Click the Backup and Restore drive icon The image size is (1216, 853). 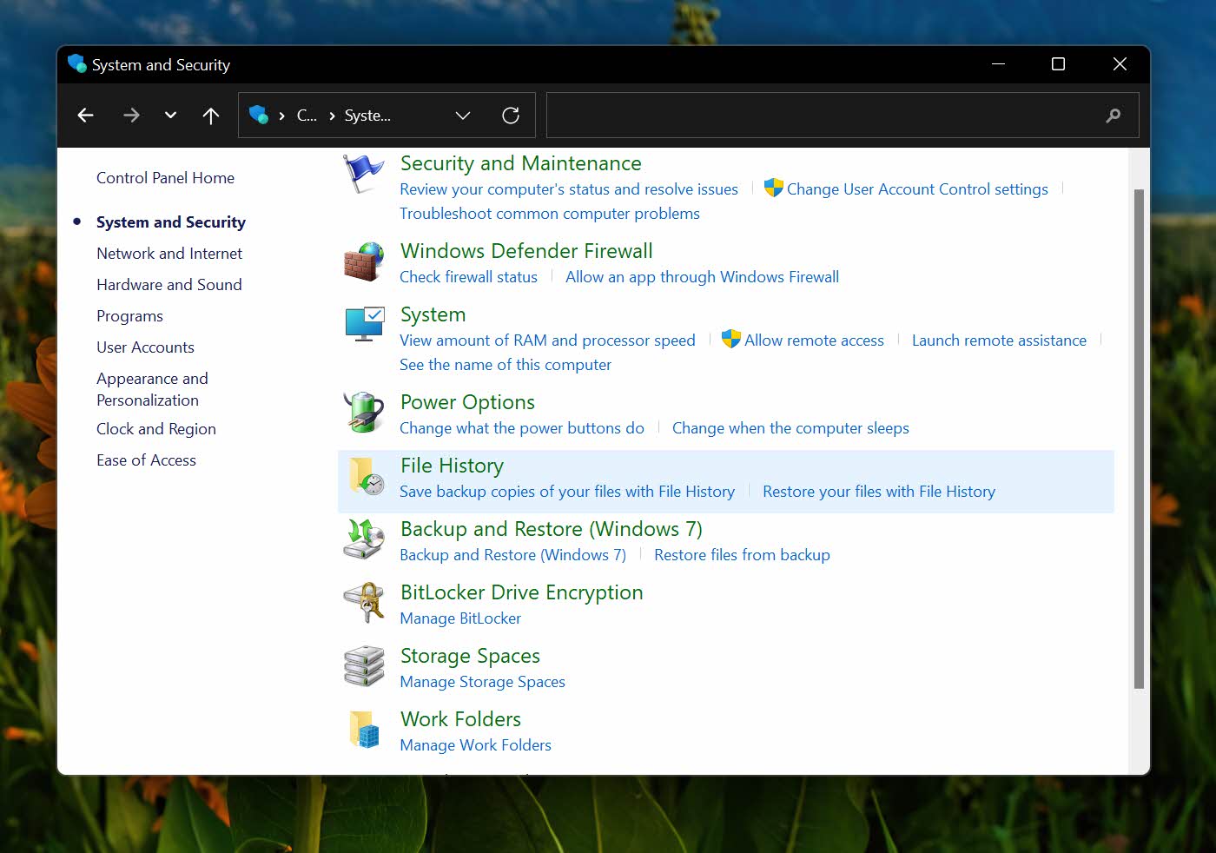tap(364, 539)
